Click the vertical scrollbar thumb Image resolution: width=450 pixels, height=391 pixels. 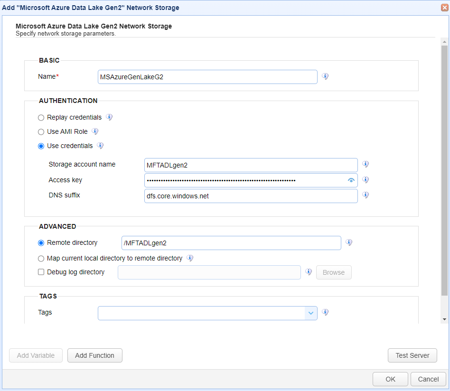tap(444, 170)
